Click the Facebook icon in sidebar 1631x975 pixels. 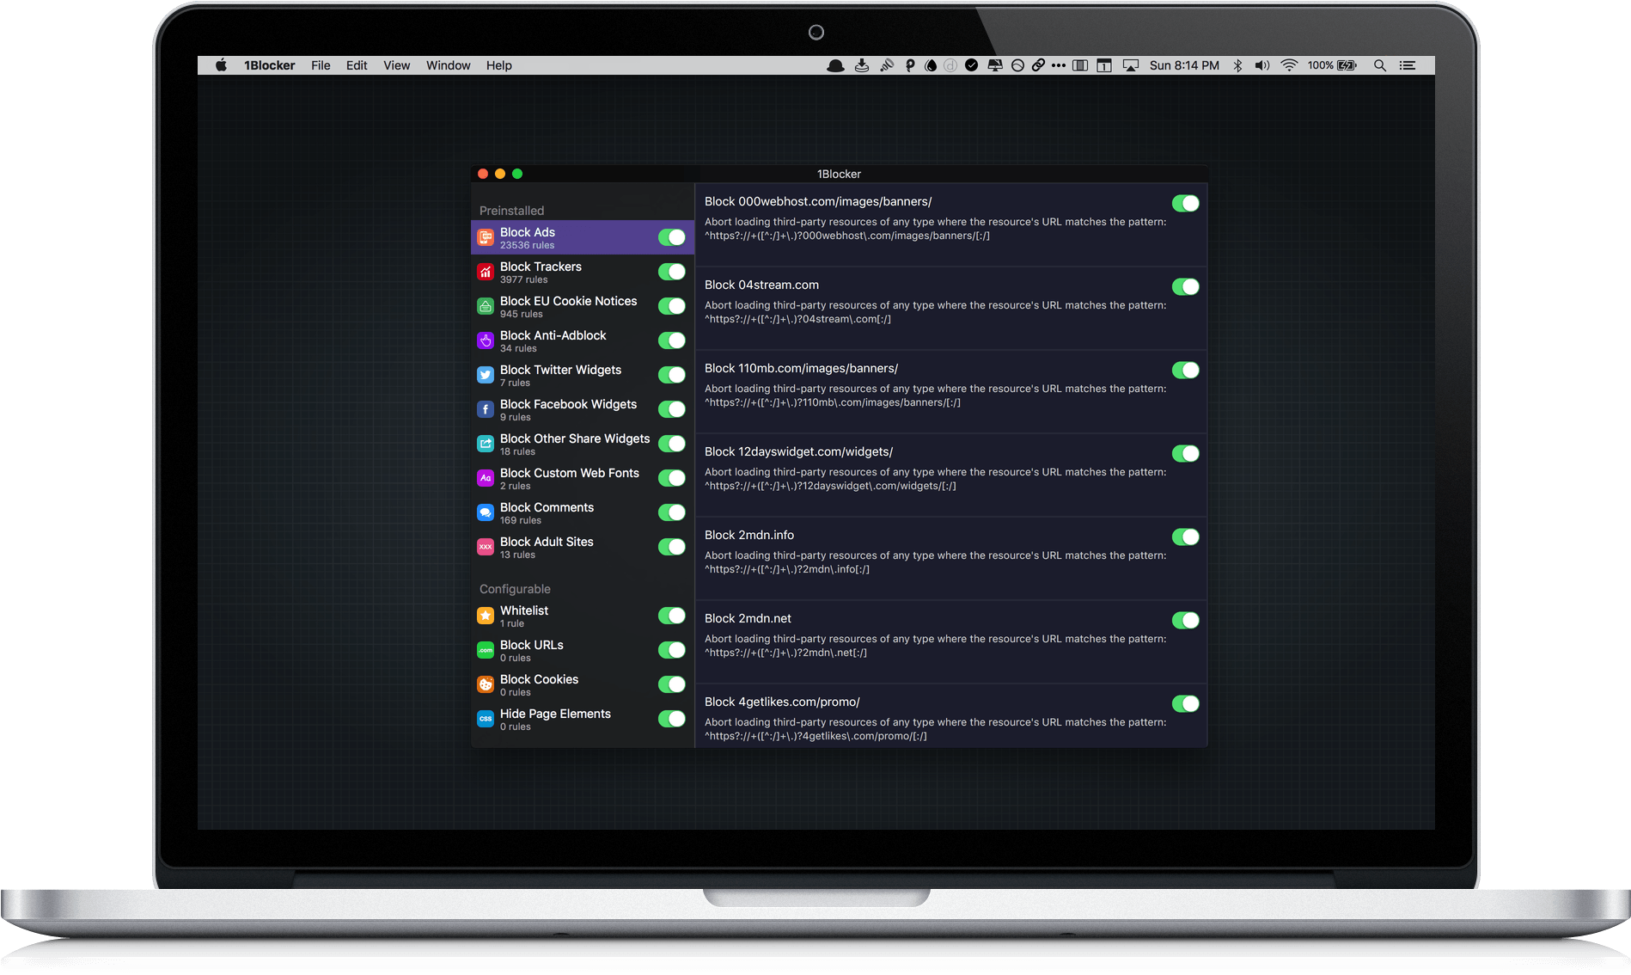486,409
